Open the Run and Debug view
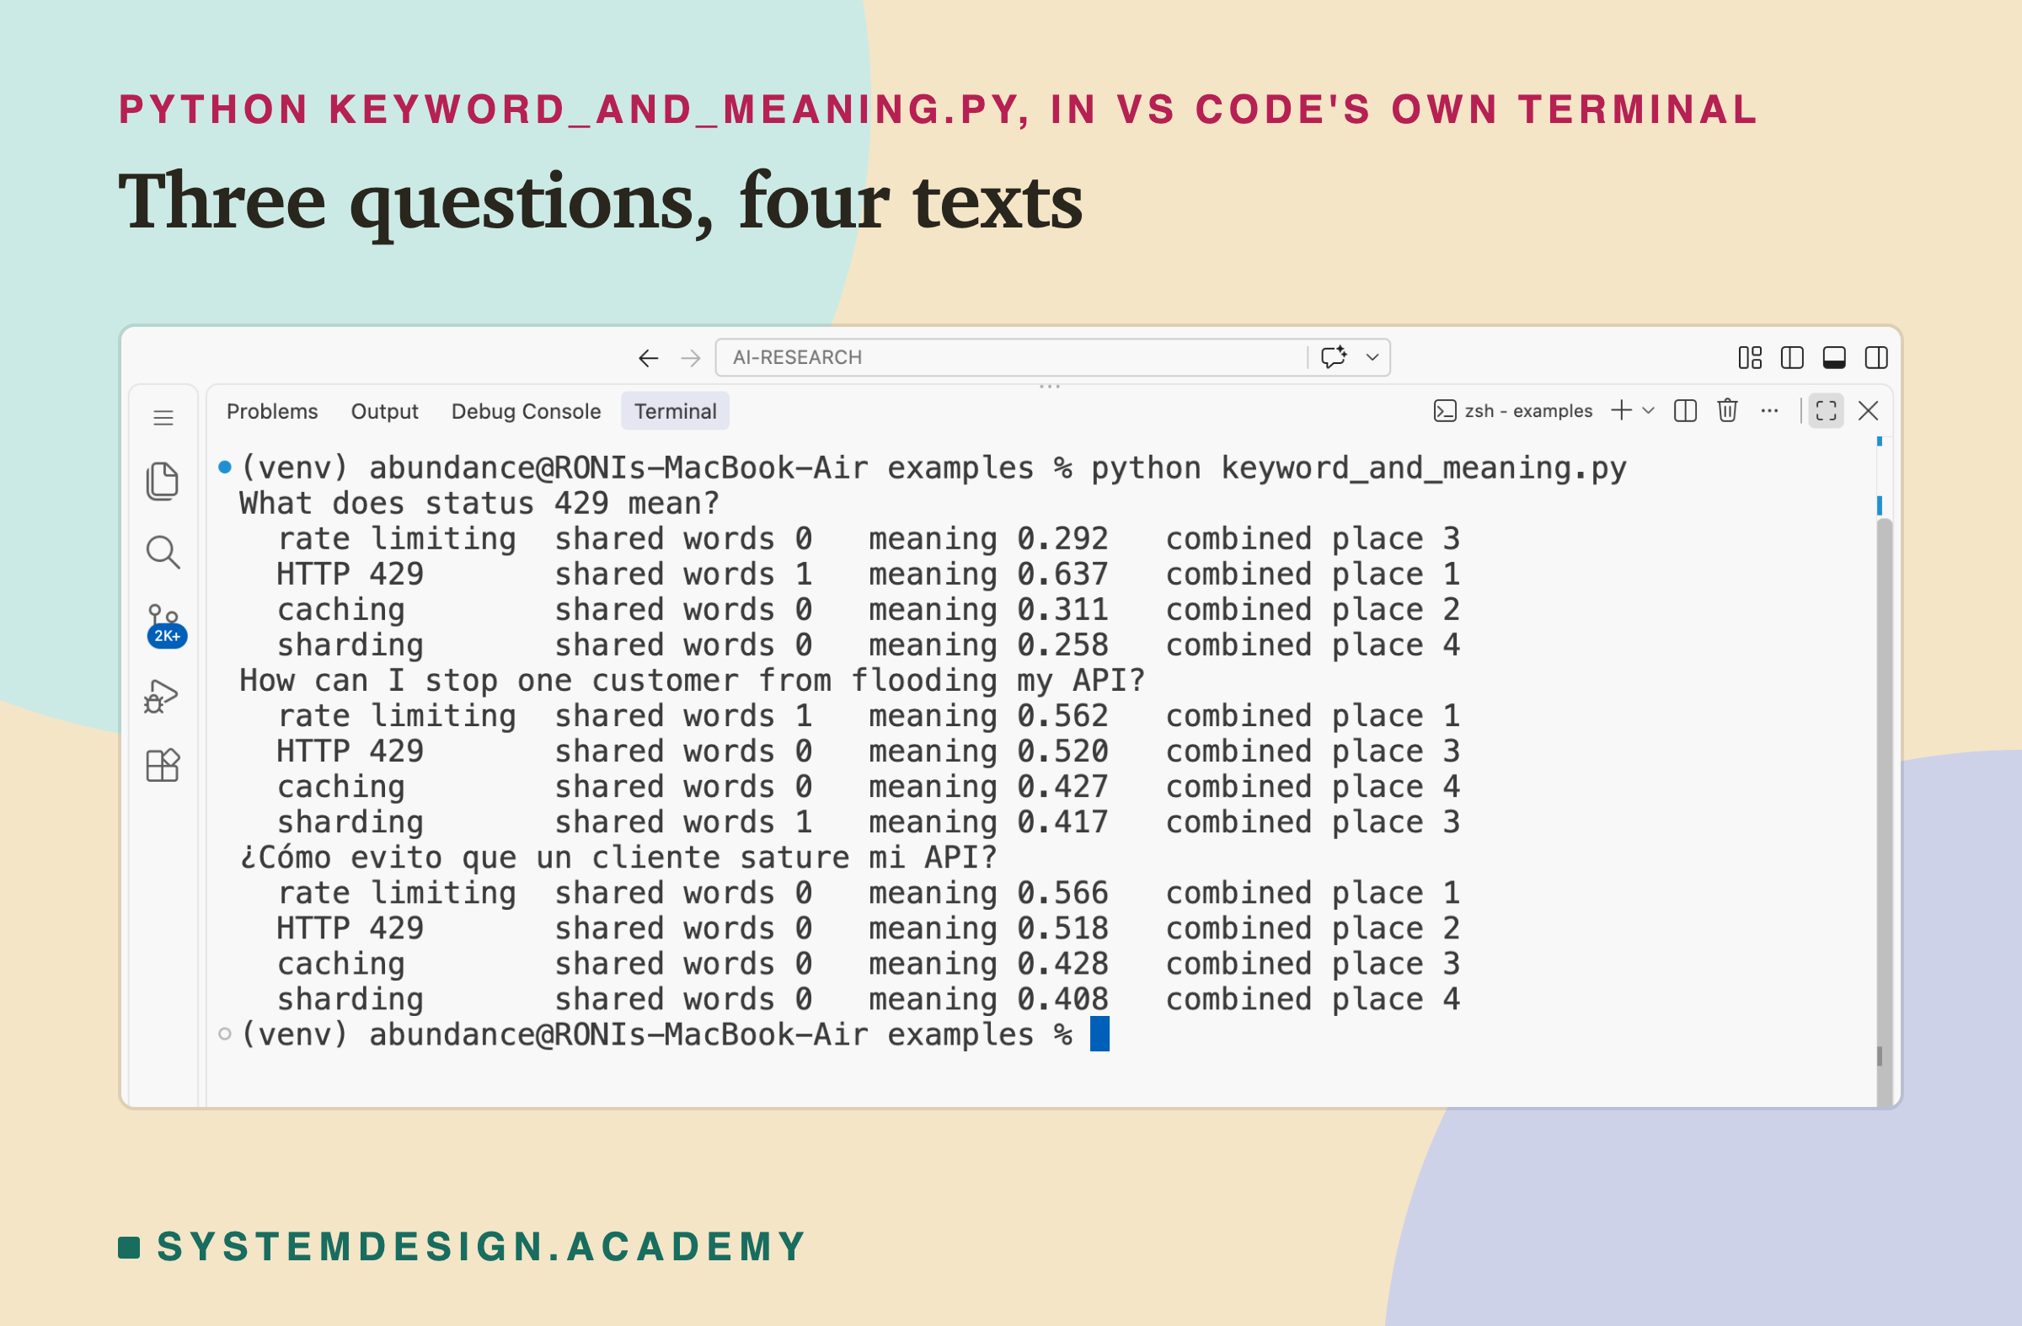 pos(162,696)
